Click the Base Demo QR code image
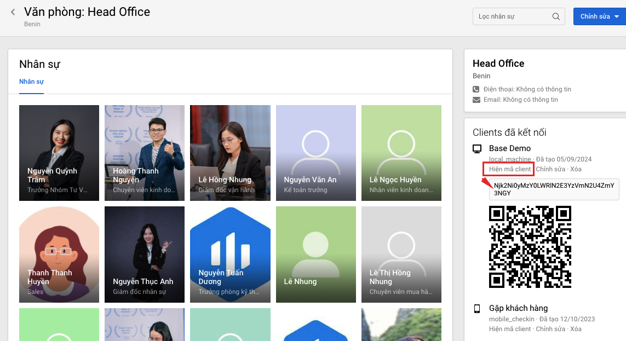626x341 pixels. click(x=530, y=247)
